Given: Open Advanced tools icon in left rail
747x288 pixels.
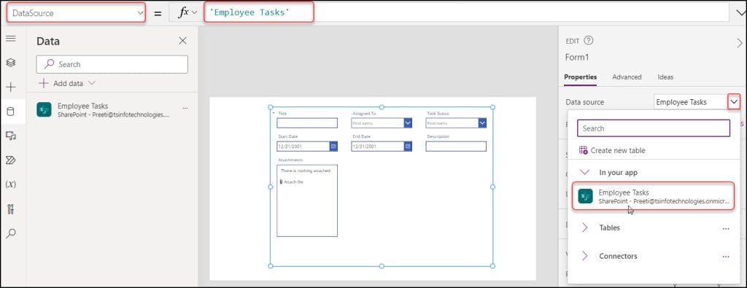Looking at the screenshot, I should pos(10,209).
